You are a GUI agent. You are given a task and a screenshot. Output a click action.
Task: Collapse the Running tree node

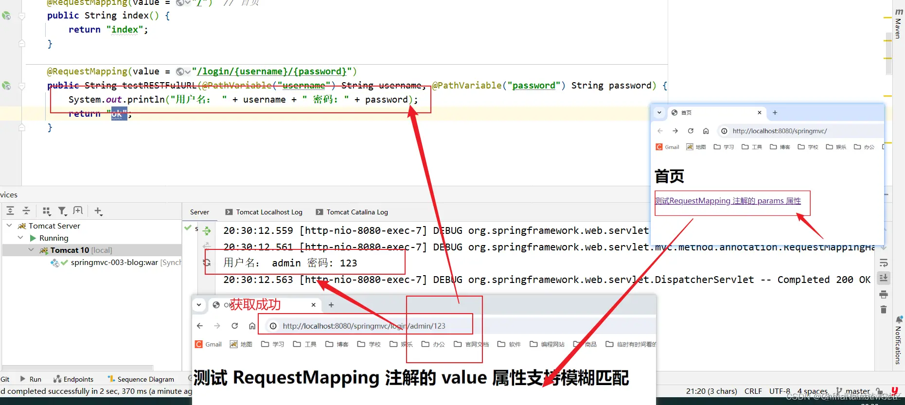pos(20,238)
